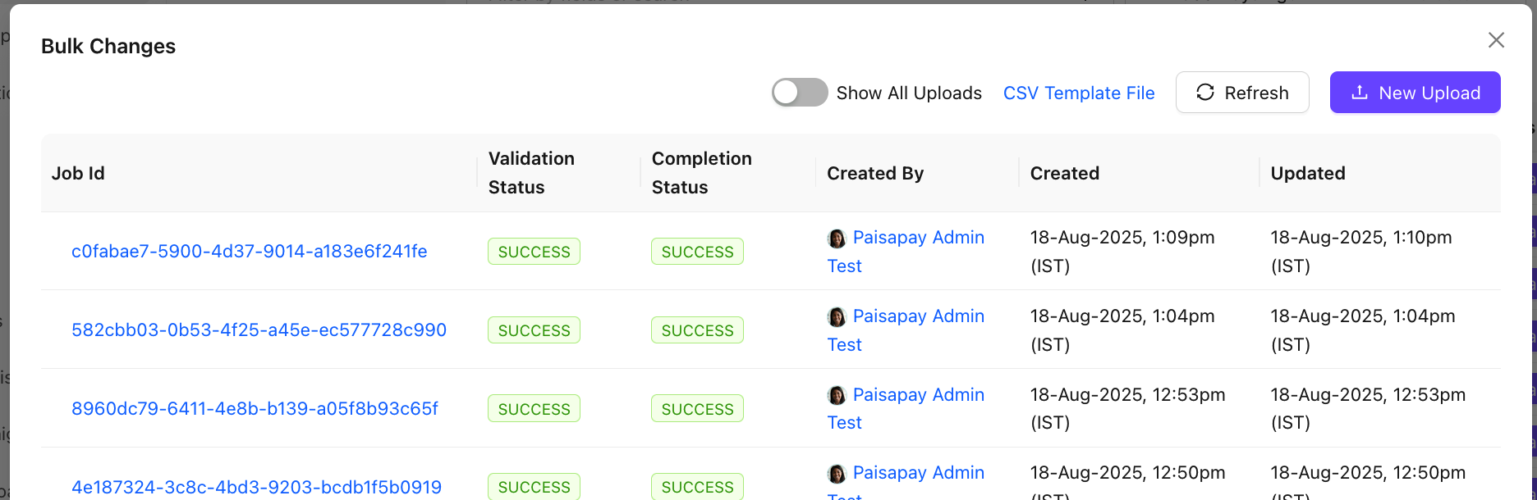Click first row's Completion Status SUCCESS badge
The width and height of the screenshot is (1537, 500).
click(697, 252)
